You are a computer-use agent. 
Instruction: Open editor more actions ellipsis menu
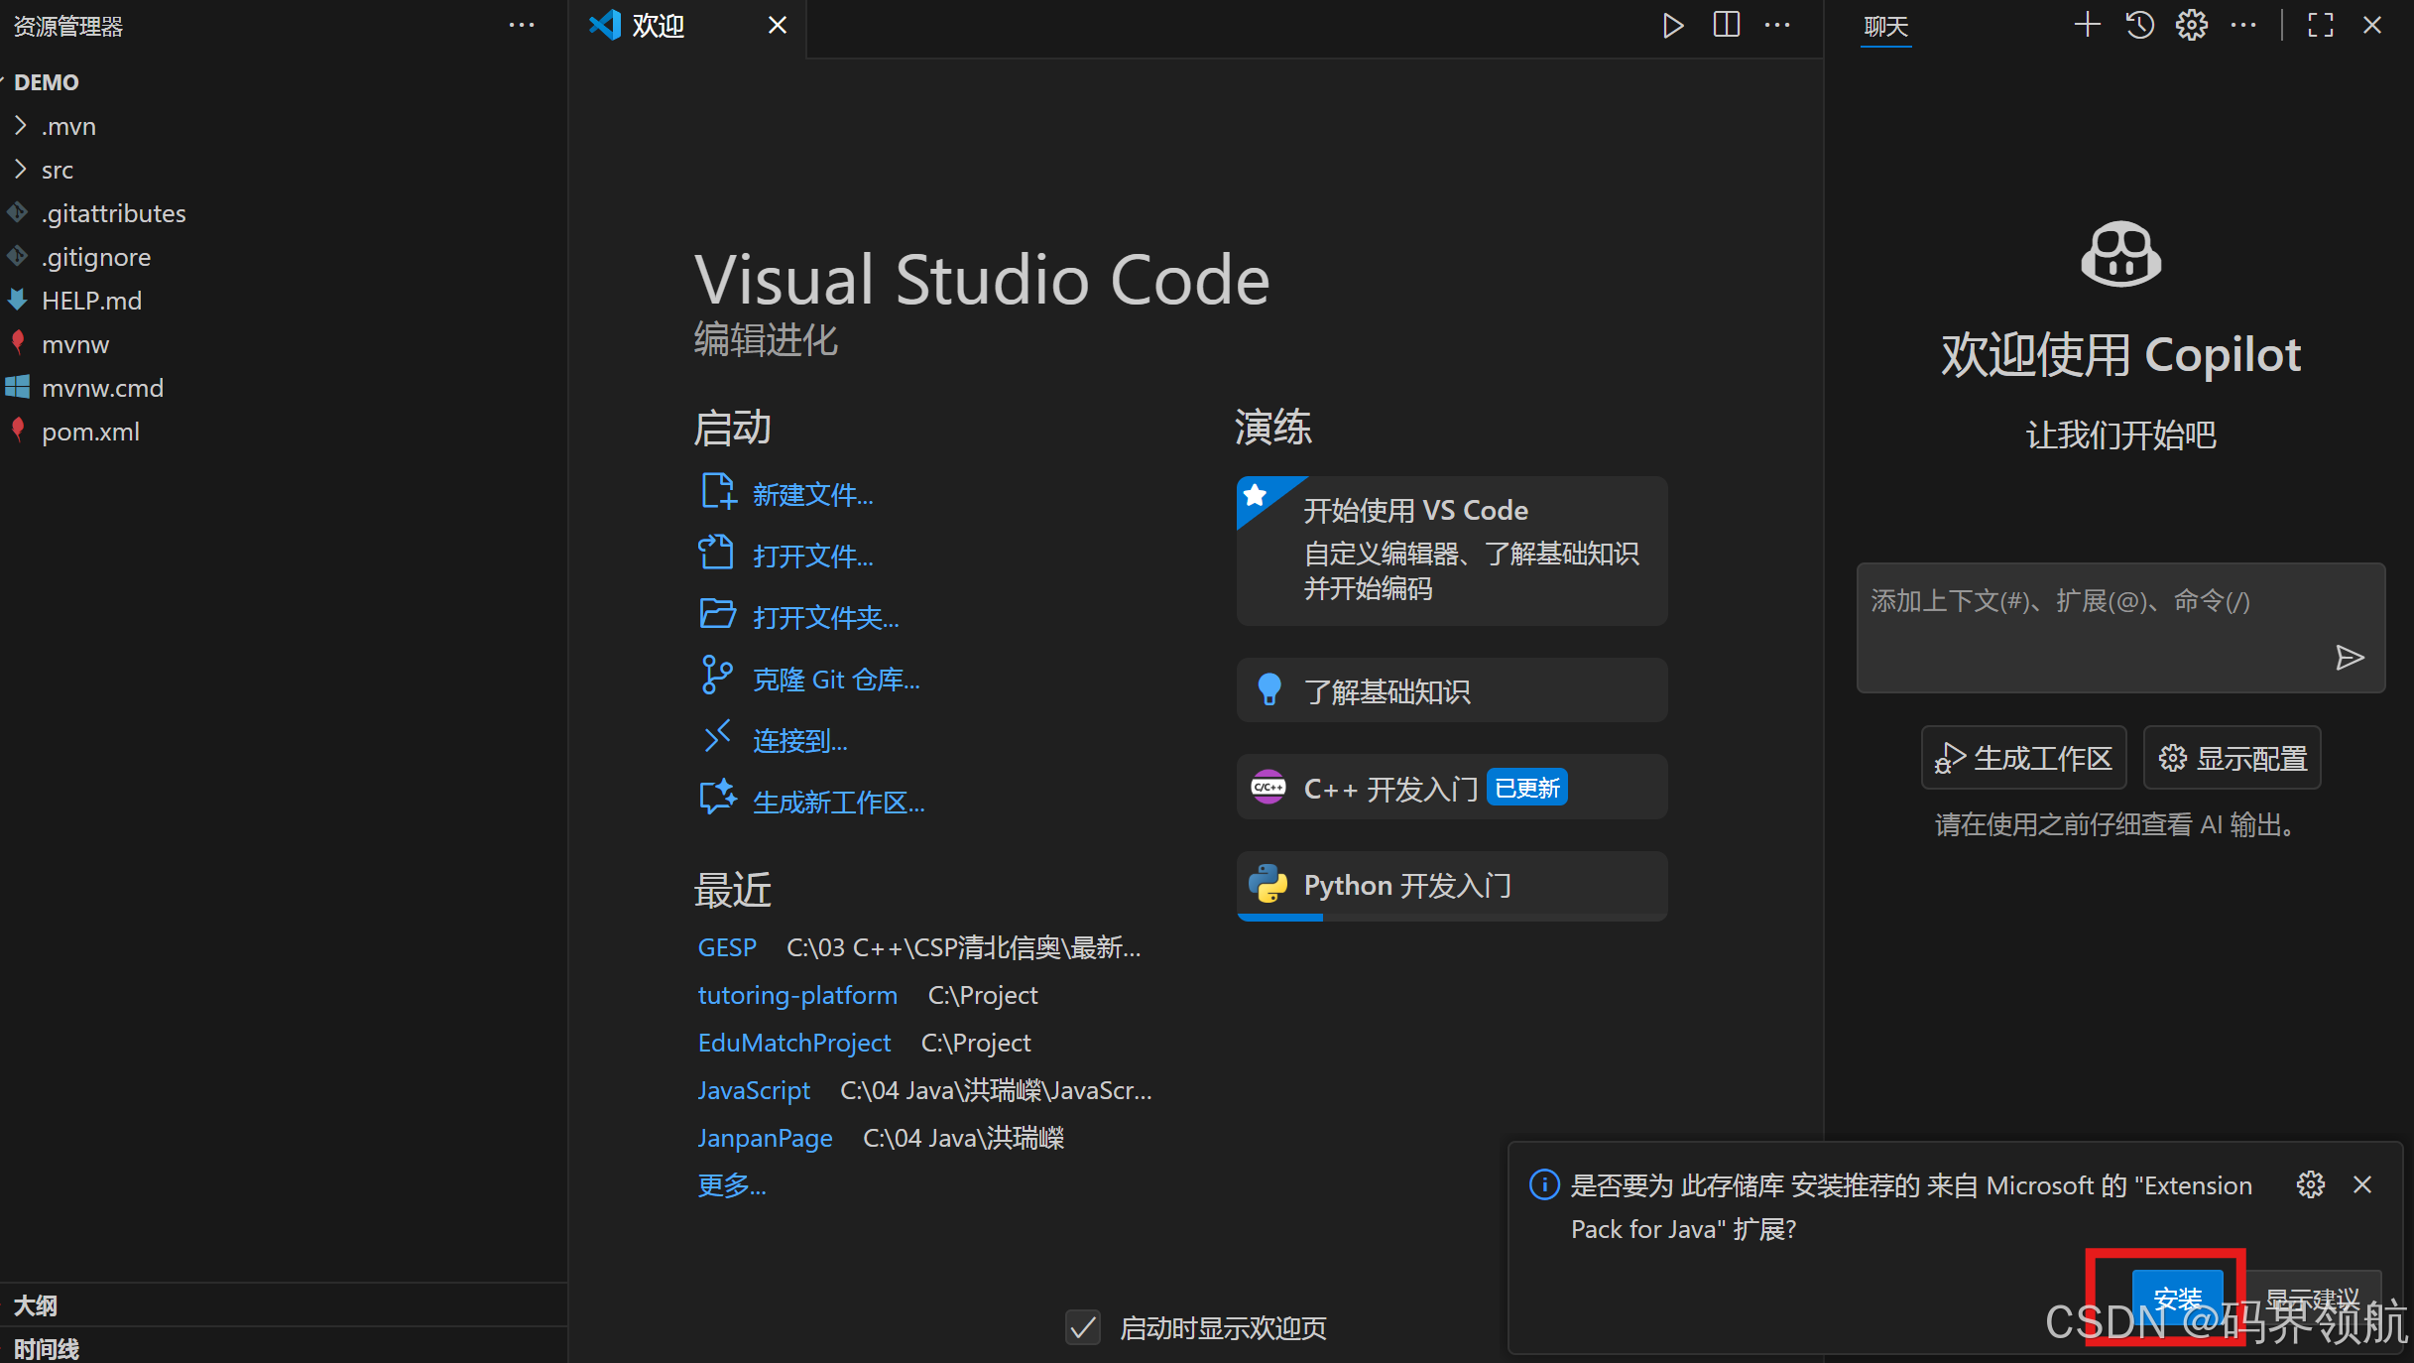pos(1777,26)
